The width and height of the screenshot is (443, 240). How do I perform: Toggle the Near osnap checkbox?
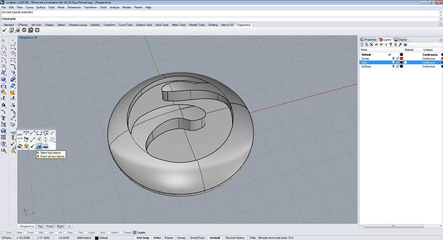click(15, 232)
